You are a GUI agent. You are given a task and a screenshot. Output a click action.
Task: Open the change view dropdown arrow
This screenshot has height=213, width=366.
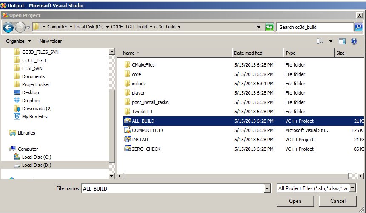click(x=331, y=41)
